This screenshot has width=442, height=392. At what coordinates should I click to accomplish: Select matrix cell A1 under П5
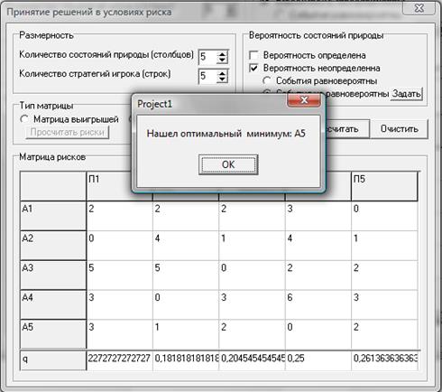tap(384, 216)
